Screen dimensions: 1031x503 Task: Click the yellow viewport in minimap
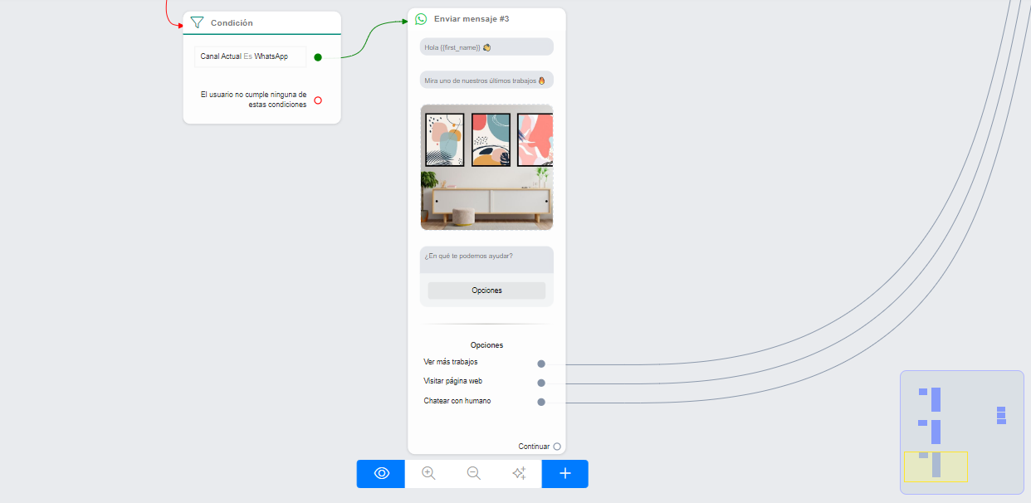click(936, 466)
